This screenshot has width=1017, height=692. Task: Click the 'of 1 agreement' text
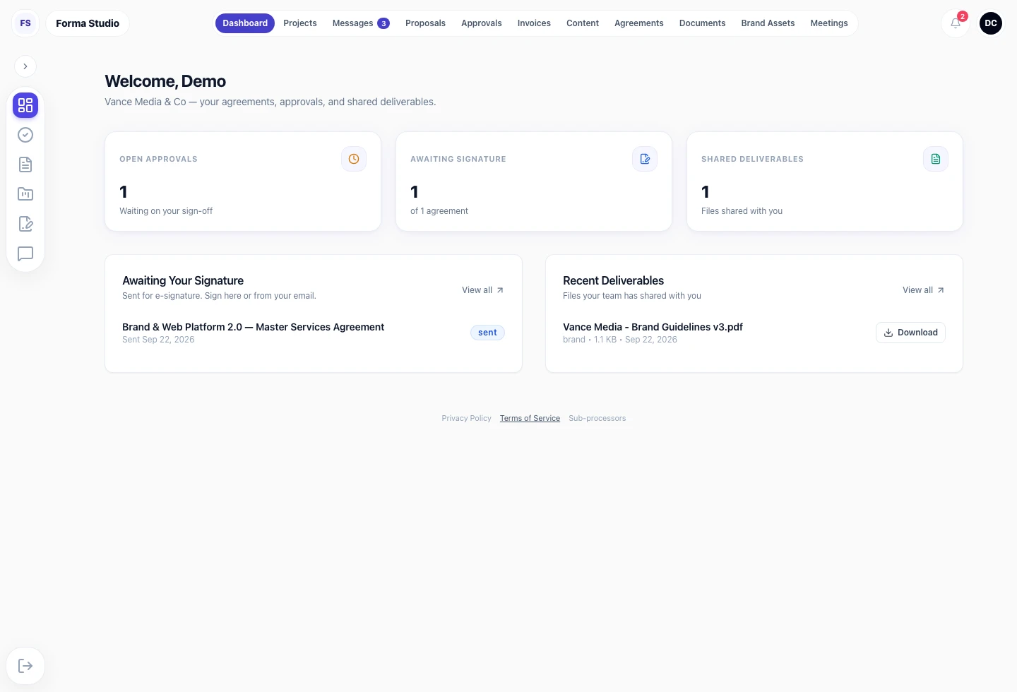[x=439, y=211]
